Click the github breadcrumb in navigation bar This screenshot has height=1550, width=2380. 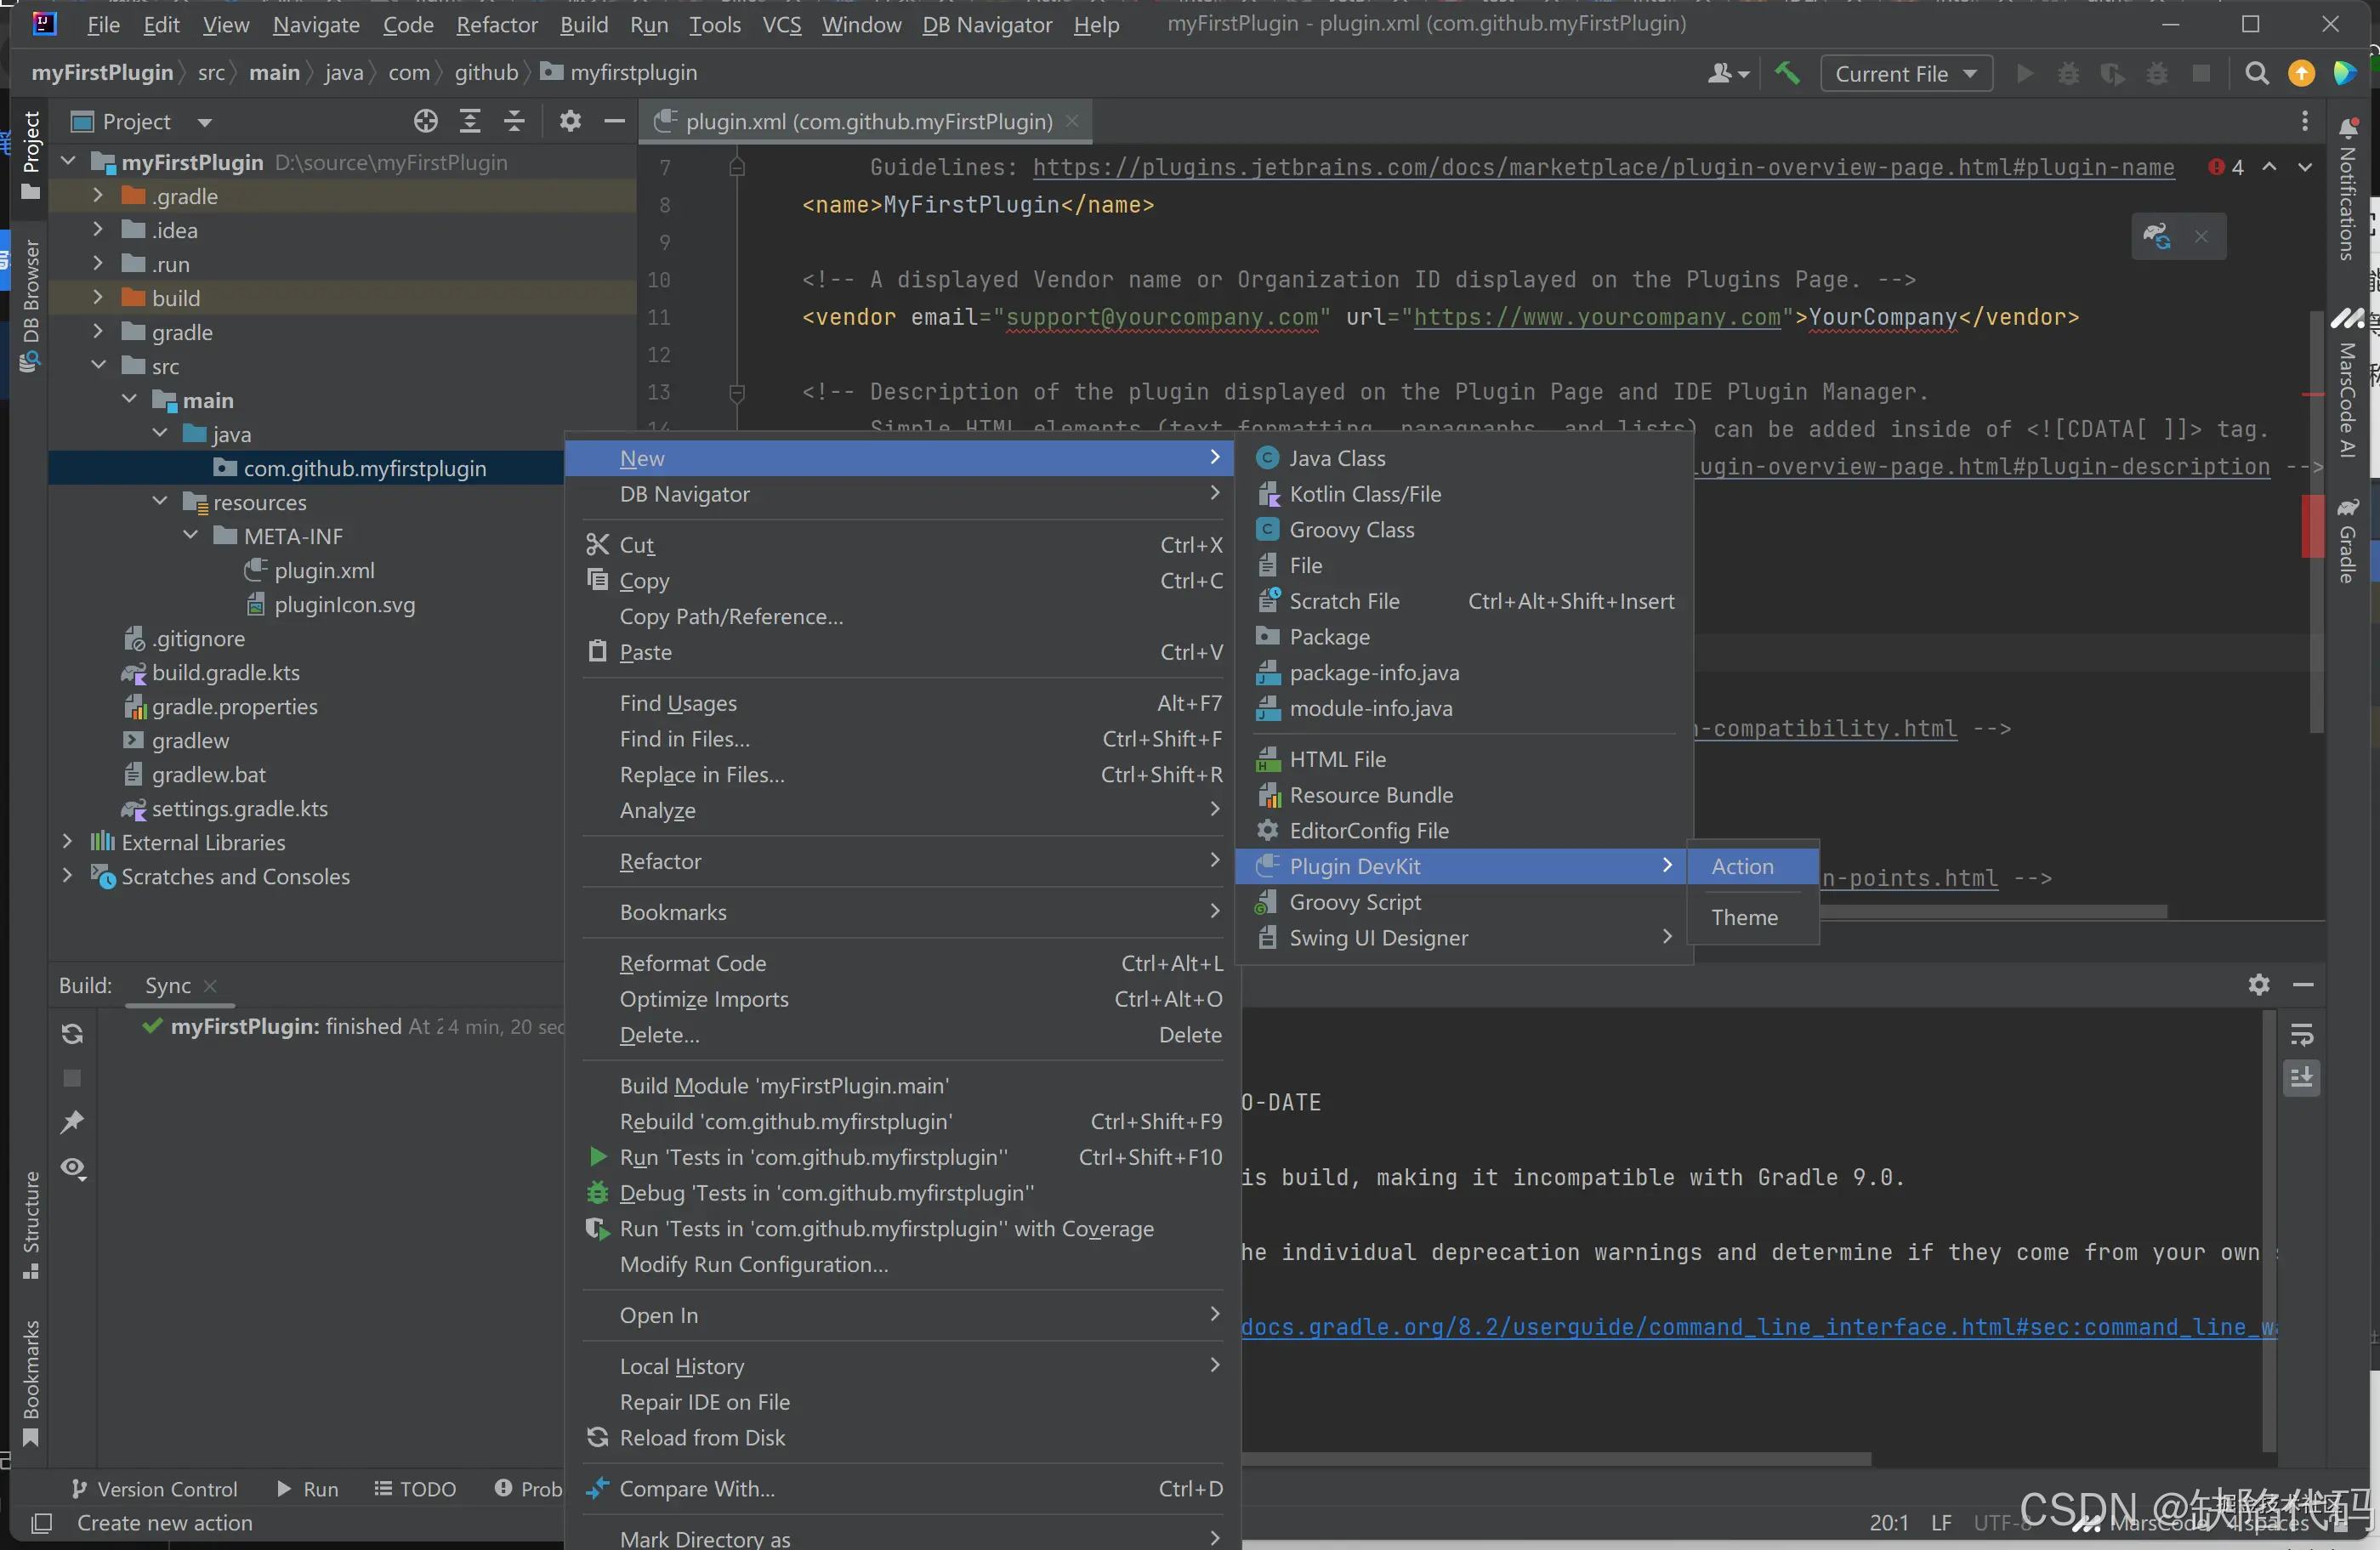point(486,72)
